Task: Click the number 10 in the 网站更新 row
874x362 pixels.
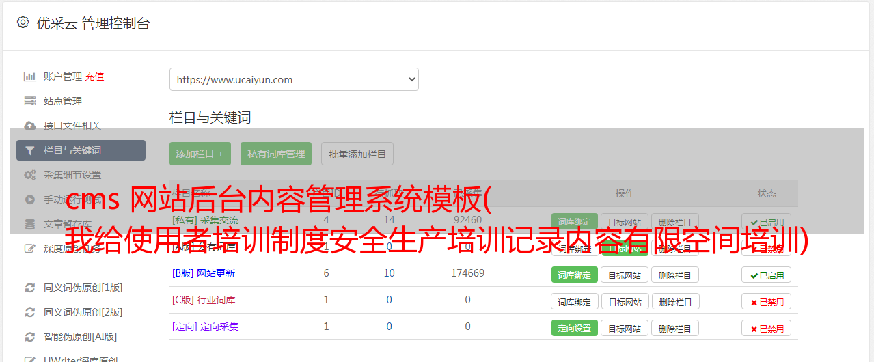Action: tap(389, 273)
